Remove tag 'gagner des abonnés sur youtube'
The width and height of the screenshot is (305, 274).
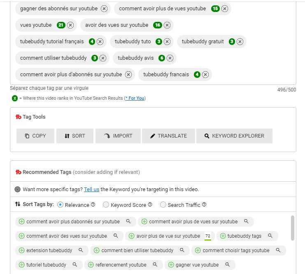104,9
